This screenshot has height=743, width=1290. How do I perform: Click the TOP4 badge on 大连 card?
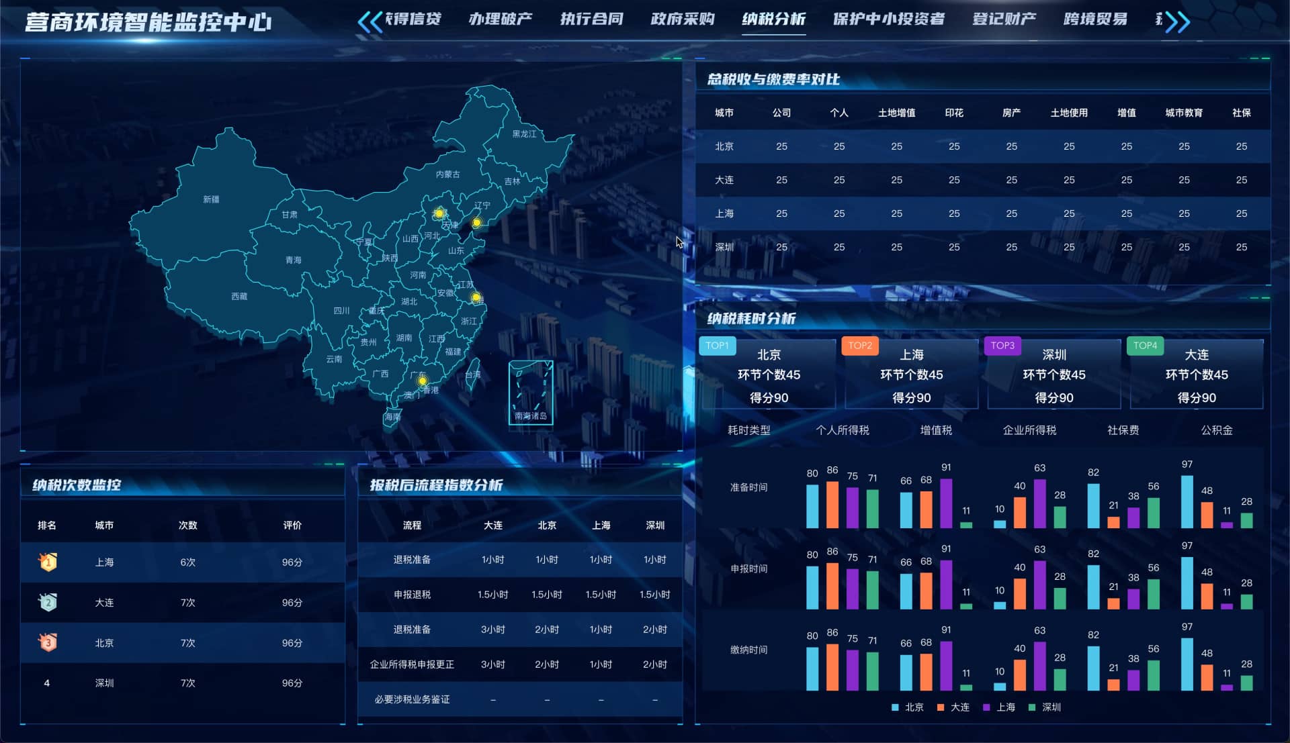pyautogui.click(x=1145, y=346)
